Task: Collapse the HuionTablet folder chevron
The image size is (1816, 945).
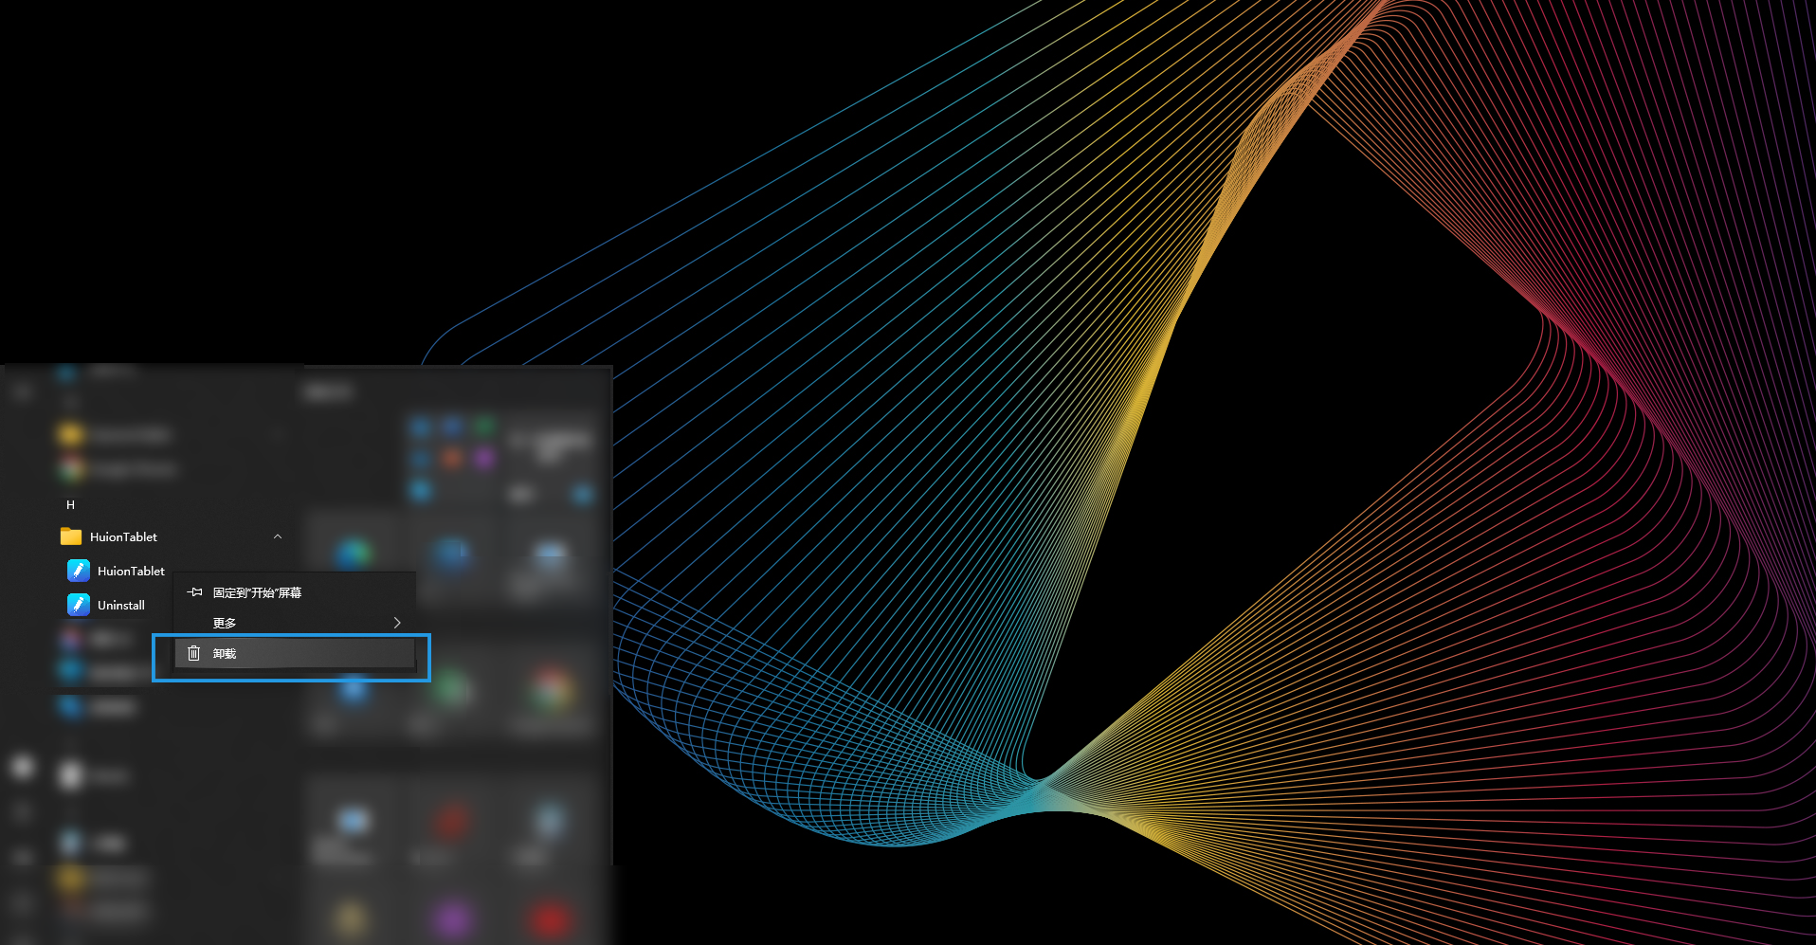Action: [278, 536]
